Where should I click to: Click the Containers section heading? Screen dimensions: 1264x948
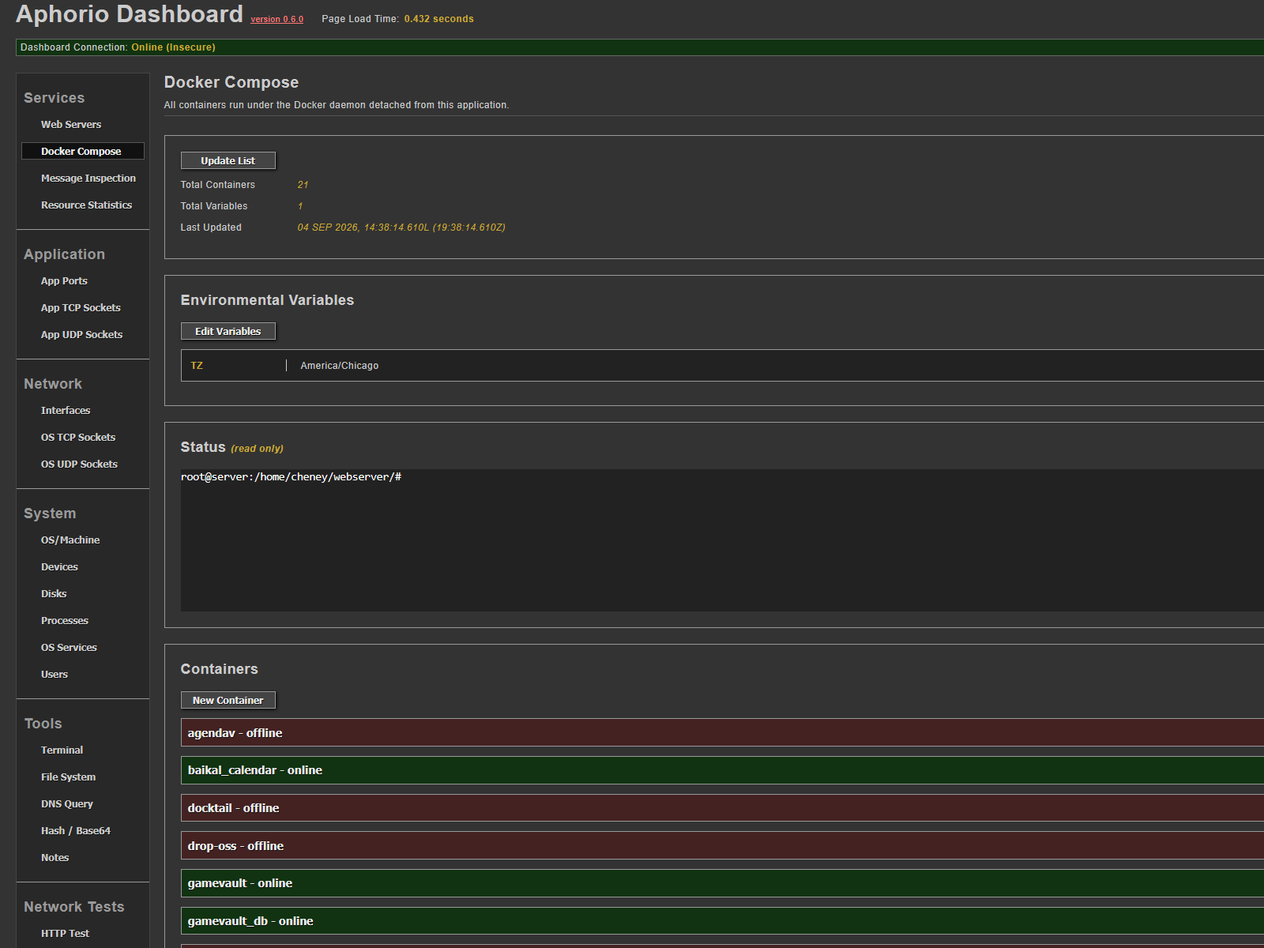pos(219,669)
